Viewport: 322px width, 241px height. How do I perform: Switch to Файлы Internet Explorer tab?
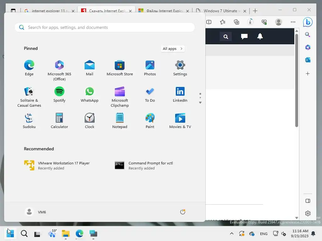click(x=163, y=11)
